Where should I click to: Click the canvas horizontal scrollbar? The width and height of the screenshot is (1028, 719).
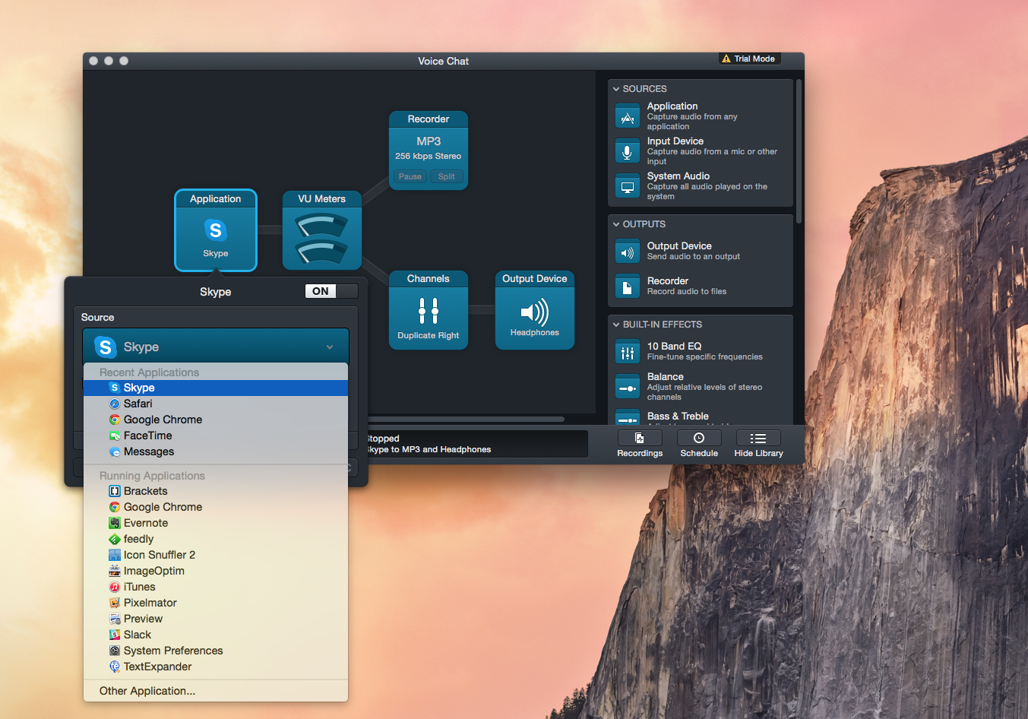(467, 419)
